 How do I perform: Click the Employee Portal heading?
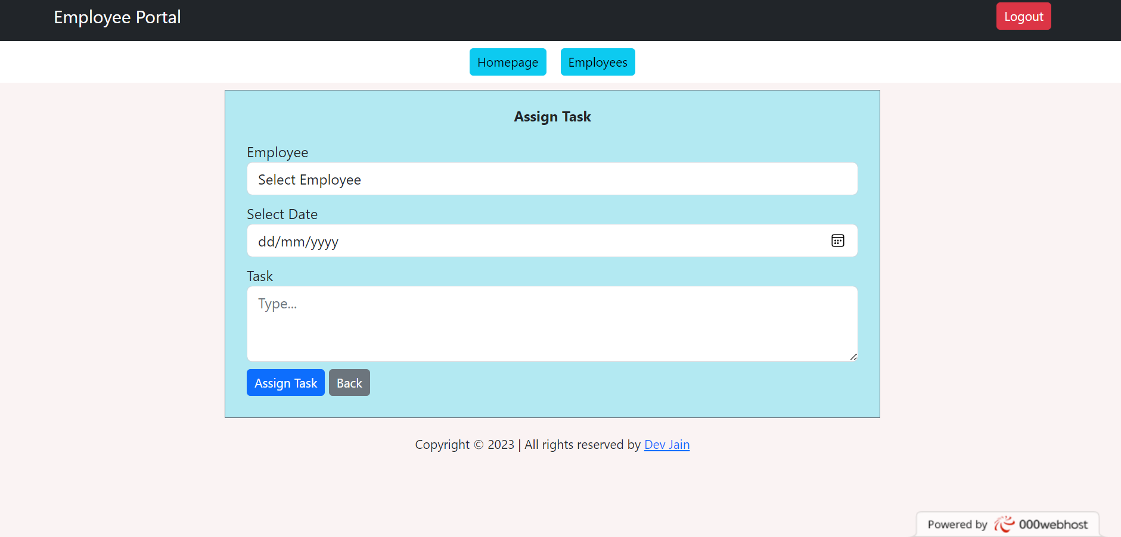pyautogui.click(x=117, y=17)
